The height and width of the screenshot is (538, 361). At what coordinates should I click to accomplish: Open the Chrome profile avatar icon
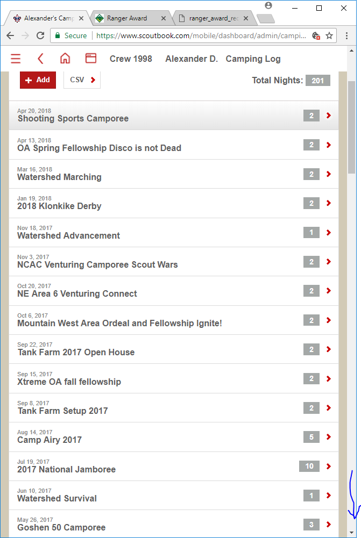coord(268,5)
